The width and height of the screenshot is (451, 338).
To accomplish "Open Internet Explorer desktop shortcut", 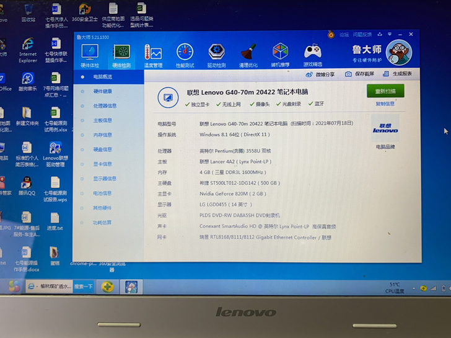I will pos(28,50).
